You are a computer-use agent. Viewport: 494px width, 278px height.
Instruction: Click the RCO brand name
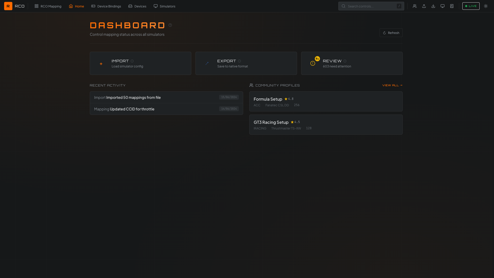pos(20,6)
